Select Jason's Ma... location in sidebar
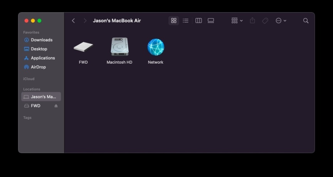This screenshot has width=333, height=177. (41, 97)
